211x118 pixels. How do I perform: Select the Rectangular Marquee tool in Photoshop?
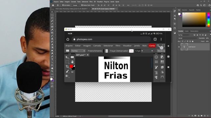52,15
